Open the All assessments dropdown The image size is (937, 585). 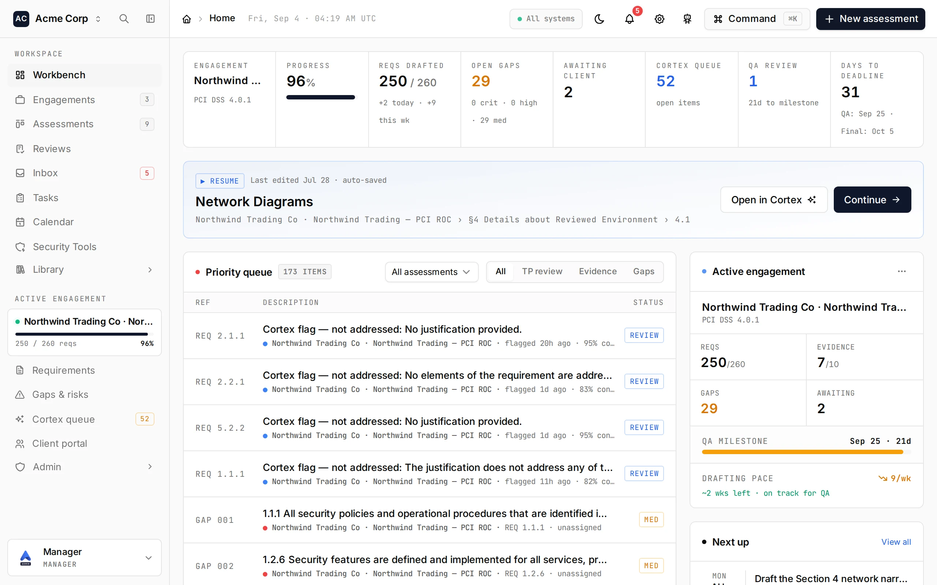tap(431, 272)
